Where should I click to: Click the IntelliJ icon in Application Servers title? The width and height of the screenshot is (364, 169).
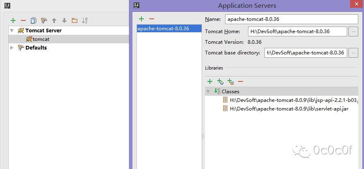point(136,5)
